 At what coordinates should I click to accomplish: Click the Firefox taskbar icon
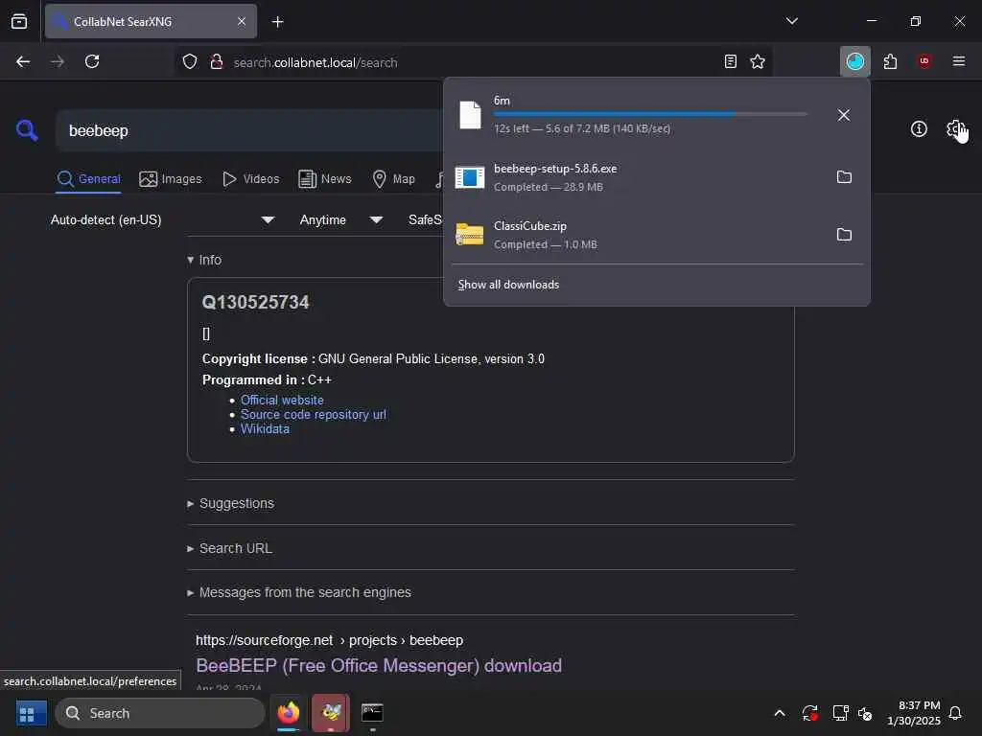click(x=289, y=713)
